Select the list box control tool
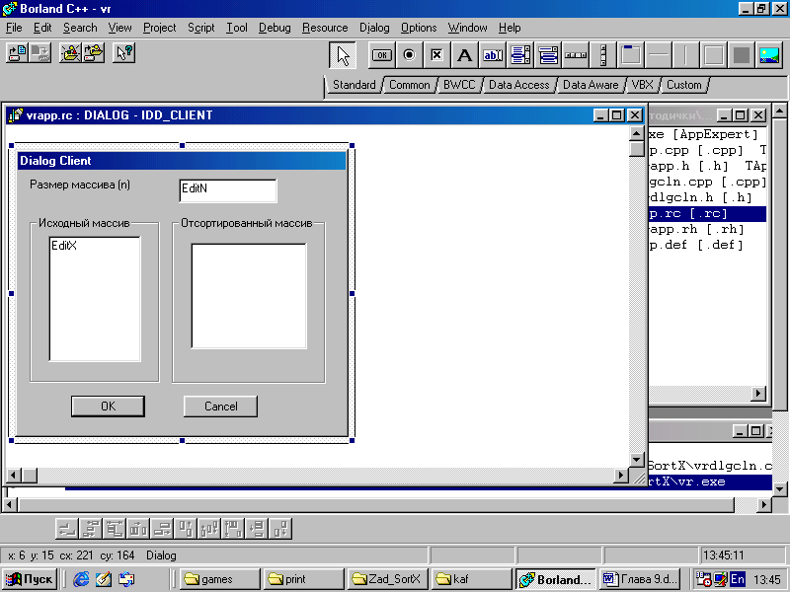 click(520, 55)
